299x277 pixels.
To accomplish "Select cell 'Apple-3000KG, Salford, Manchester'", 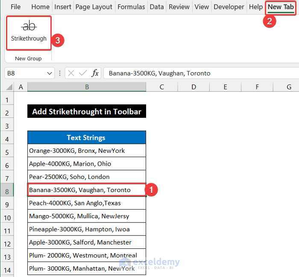I will 87,242.
